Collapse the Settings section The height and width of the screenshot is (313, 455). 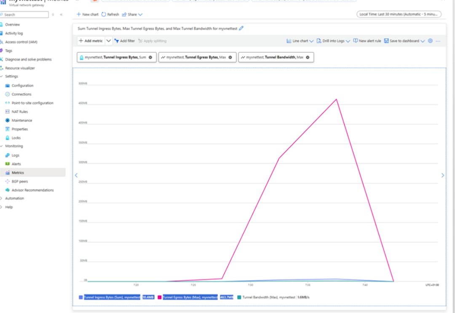(1, 76)
